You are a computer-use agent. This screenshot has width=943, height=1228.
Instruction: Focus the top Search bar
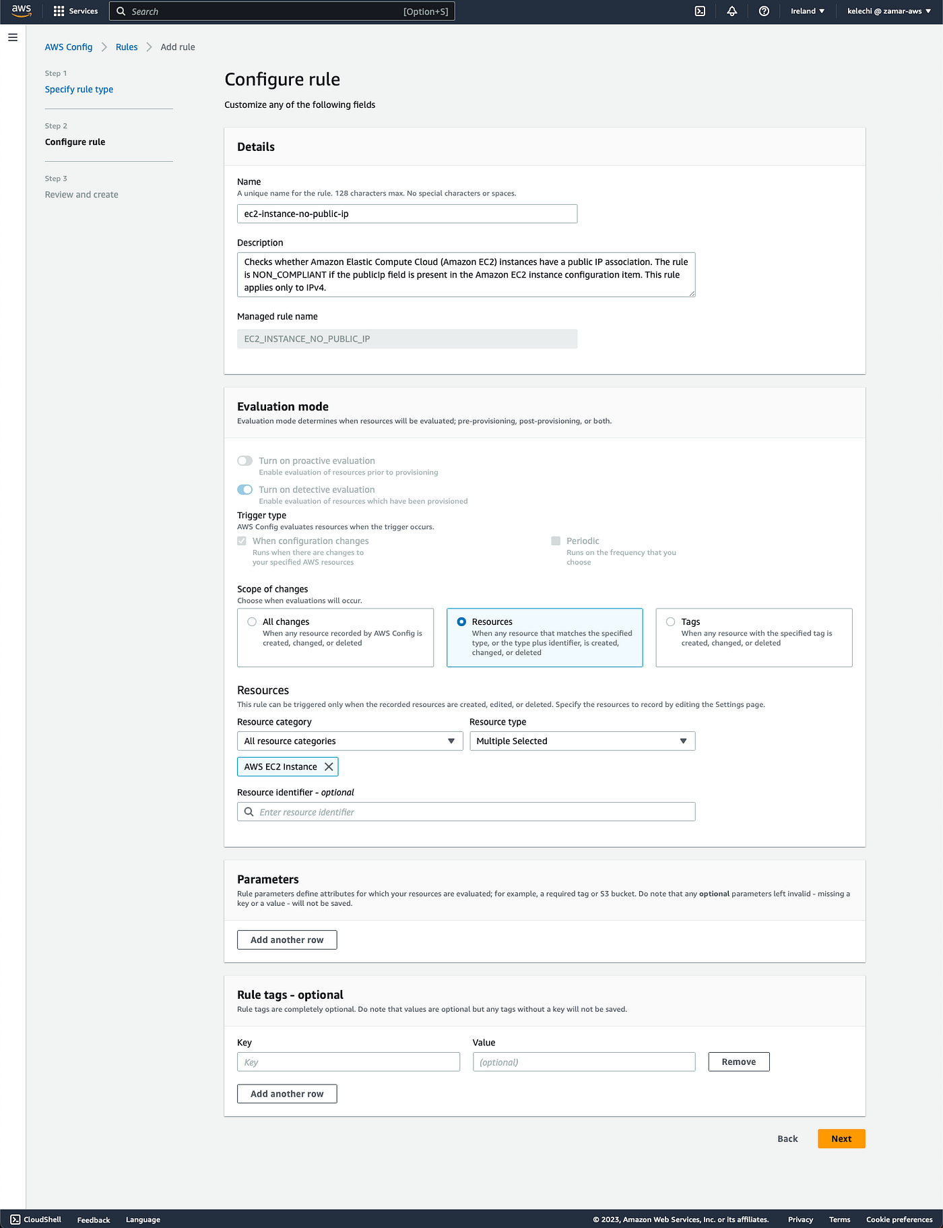pyautogui.click(x=282, y=11)
